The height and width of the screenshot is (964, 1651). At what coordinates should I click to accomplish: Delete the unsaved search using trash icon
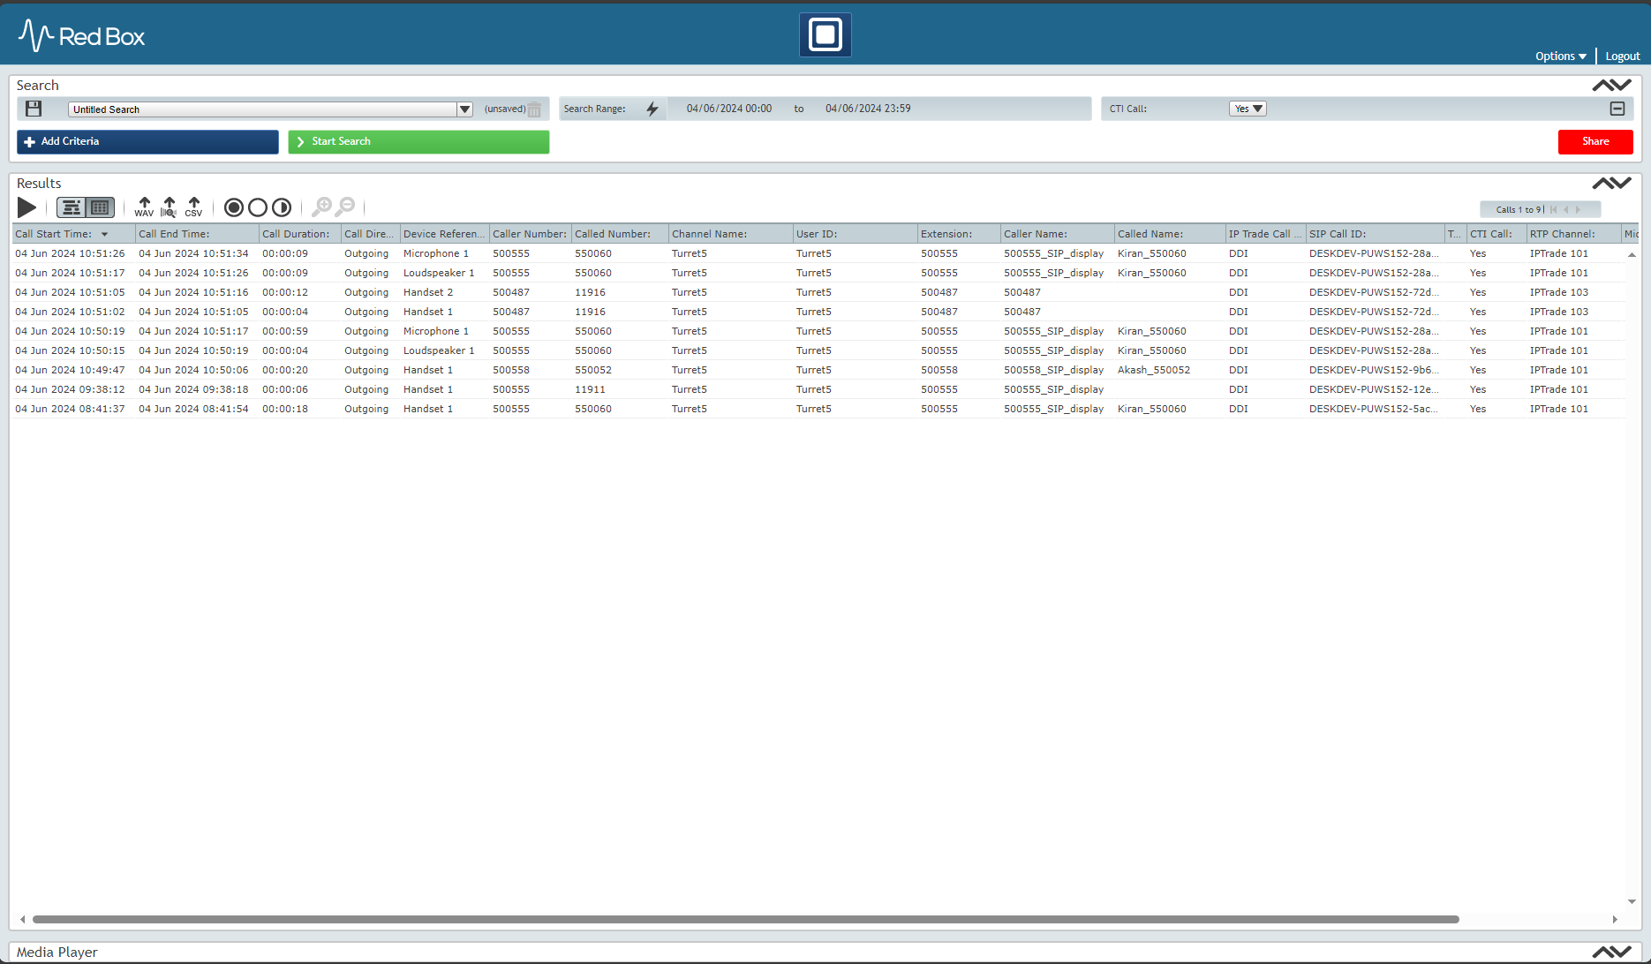click(534, 109)
